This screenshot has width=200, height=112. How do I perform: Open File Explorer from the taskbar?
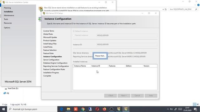click(x=68, y=109)
